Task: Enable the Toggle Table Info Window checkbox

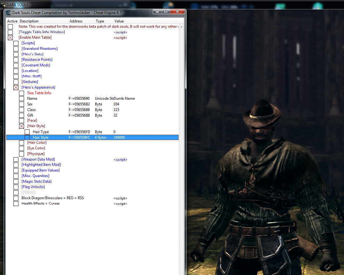Action: point(10,32)
